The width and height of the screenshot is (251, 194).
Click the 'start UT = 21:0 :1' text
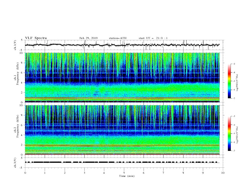(153, 38)
